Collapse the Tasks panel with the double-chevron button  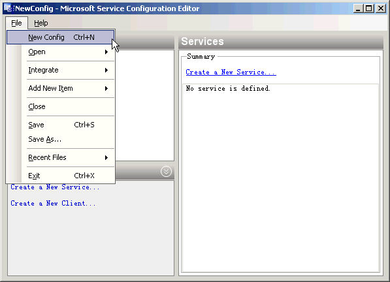[x=166, y=172]
